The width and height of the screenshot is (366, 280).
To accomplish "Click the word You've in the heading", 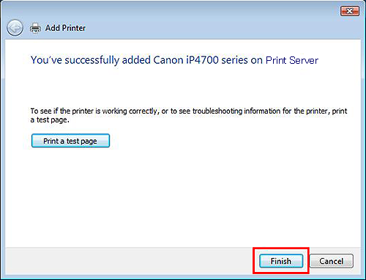I will pyautogui.click(x=46, y=60).
